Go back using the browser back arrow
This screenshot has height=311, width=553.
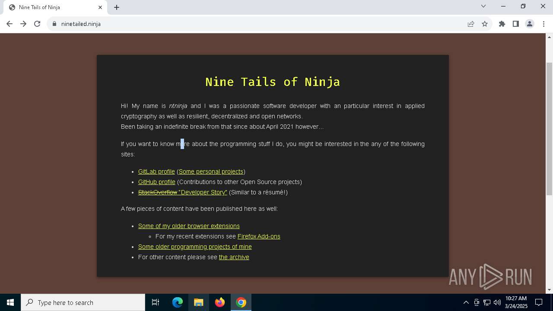[10, 24]
